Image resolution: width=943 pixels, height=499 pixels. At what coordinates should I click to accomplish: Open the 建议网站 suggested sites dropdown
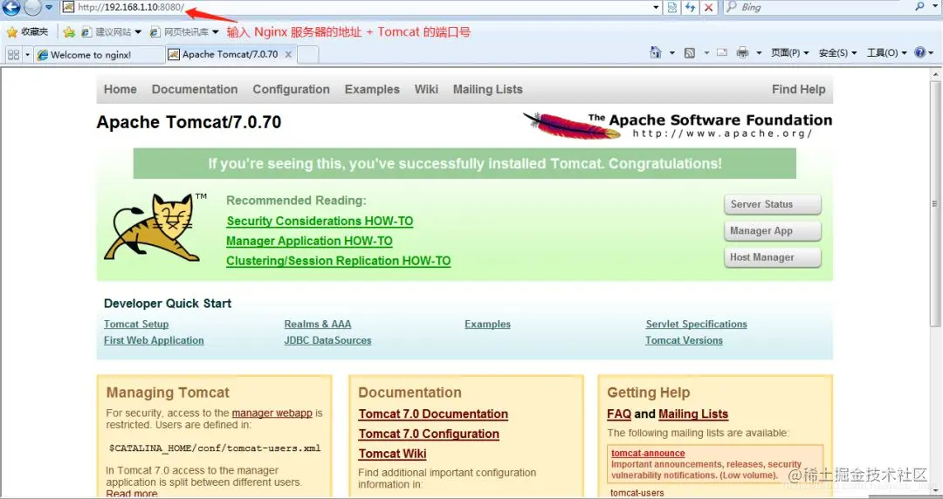pos(111,32)
